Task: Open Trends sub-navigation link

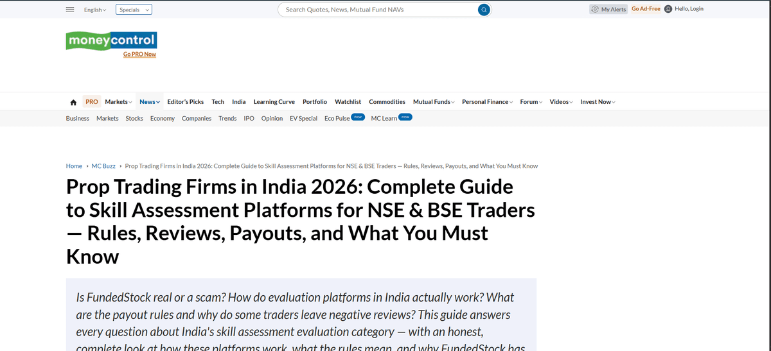Action: (x=227, y=119)
